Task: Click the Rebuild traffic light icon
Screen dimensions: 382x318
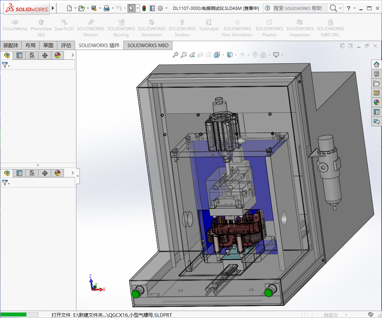Action: coord(144,8)
